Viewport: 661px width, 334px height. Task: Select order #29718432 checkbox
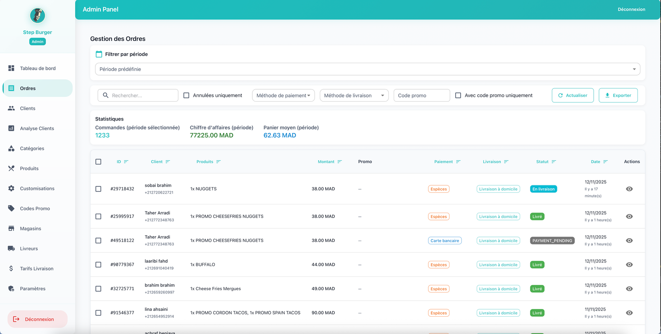pyautogui.click(x=98, y=189)
